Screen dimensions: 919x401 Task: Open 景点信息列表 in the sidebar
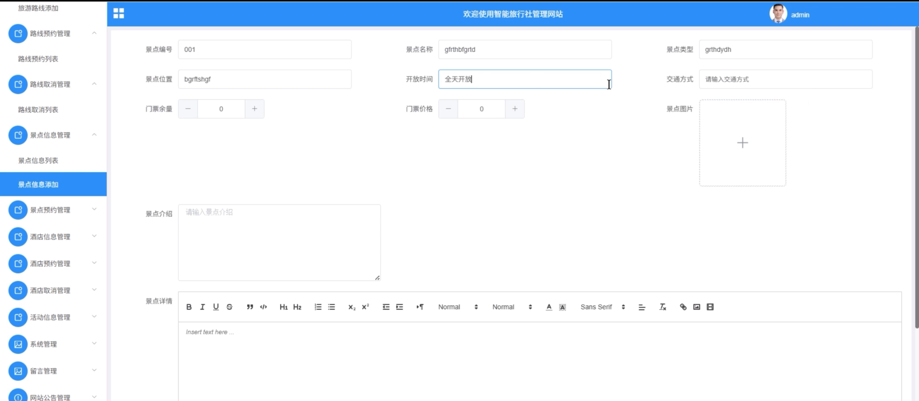(x=38, y=160)
